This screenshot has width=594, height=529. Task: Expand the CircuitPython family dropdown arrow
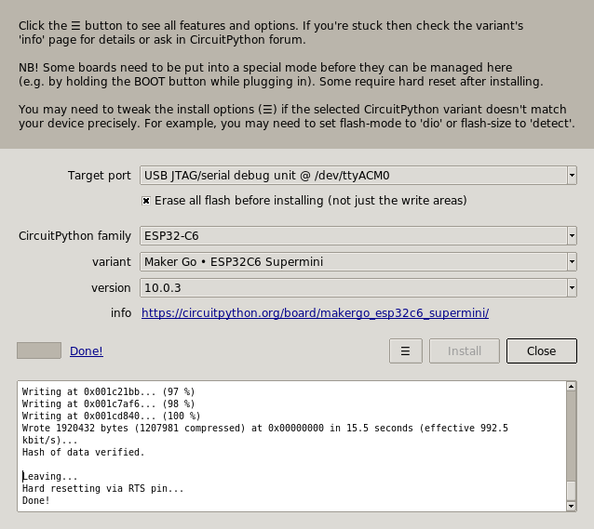point(572,236)
